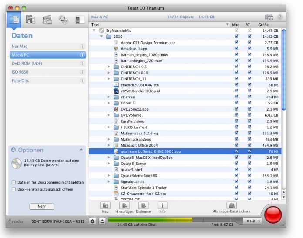The height and width of the screenshot is (238, 303).
Task: Click the Microsoft Office 2004 folder icon
Action: tap(116, 145)
